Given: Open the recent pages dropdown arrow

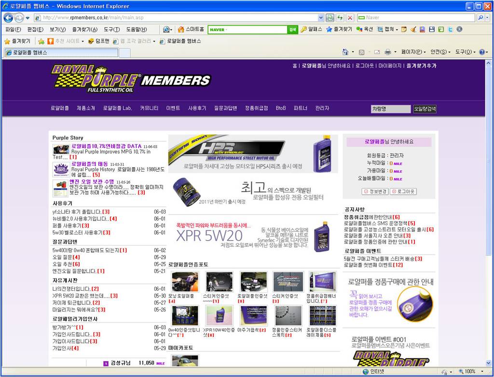Looking at the screenshot, I should tap(27, 18).
